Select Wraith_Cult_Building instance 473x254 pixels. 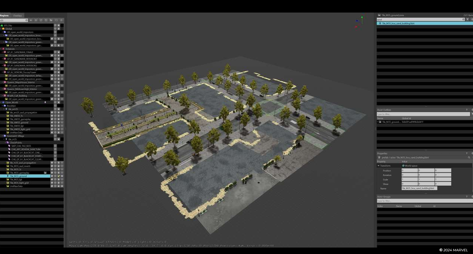tap(17, 96)
